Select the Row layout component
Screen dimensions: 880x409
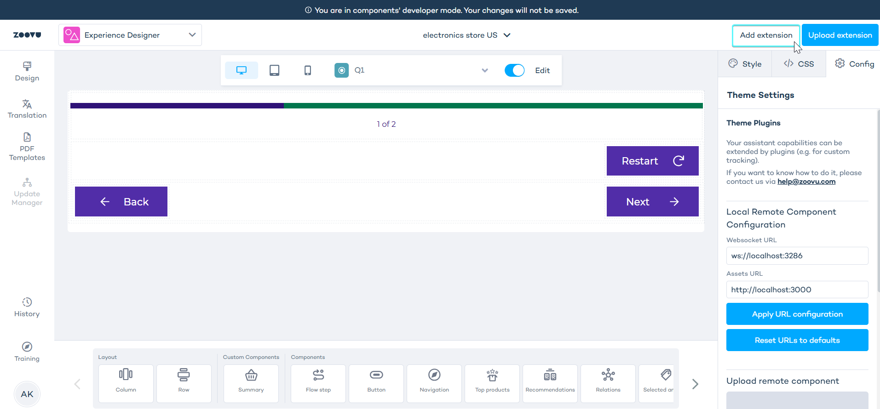184,384
